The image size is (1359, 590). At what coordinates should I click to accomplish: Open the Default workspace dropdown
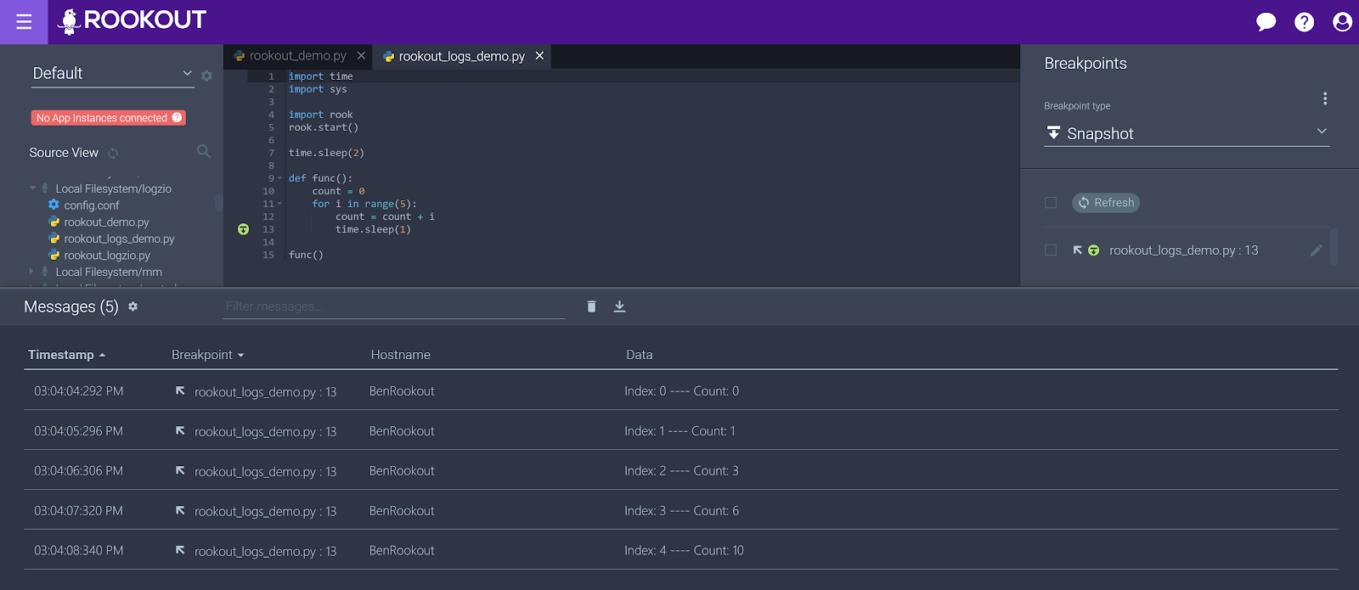click(112, 74)
